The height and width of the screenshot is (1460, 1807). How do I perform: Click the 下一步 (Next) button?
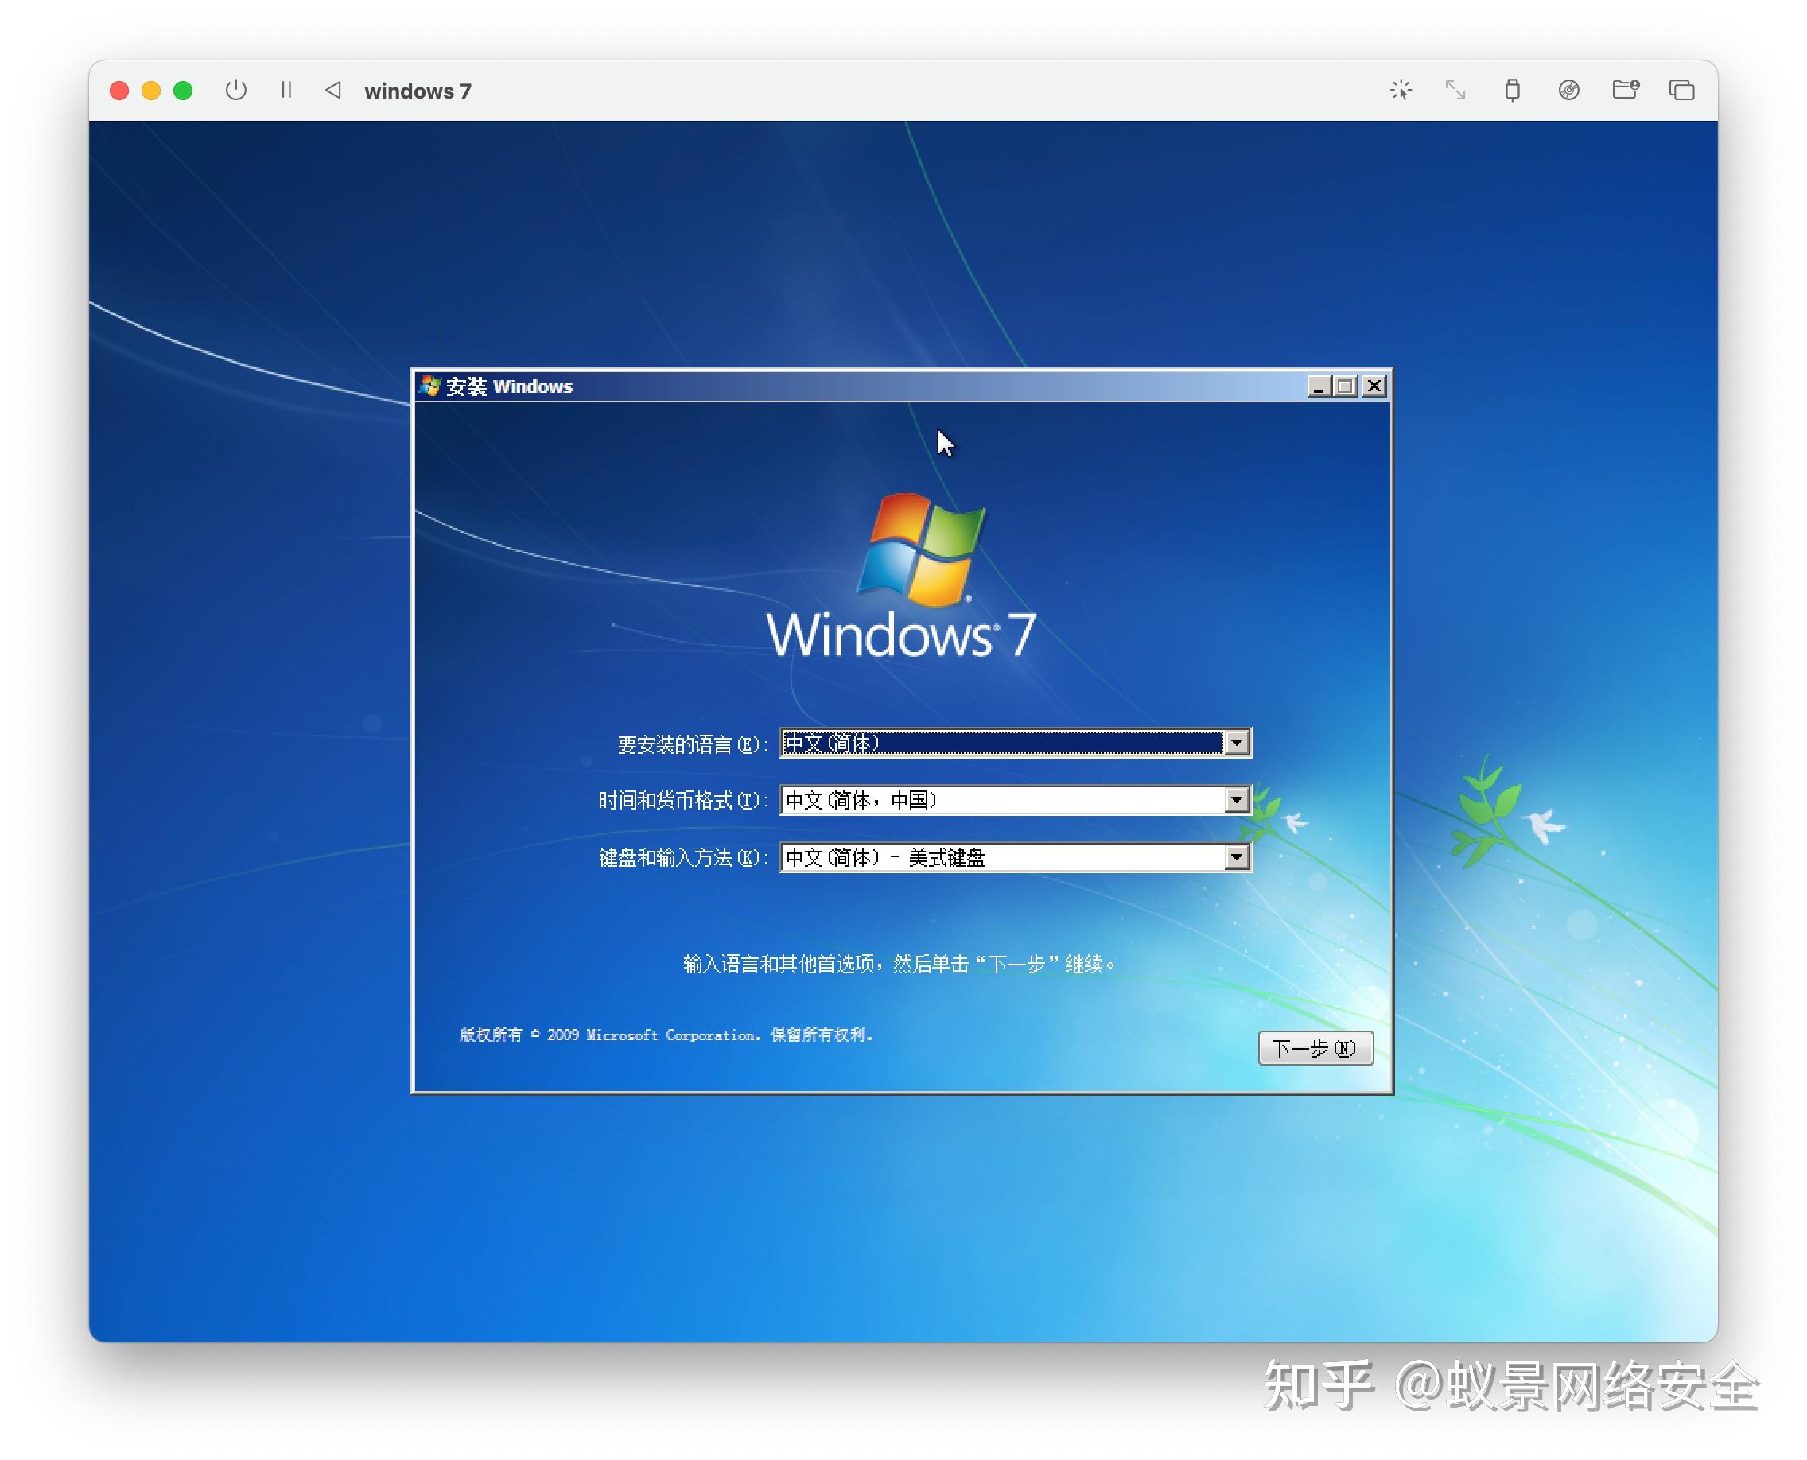click(x=1315, y=1048)
